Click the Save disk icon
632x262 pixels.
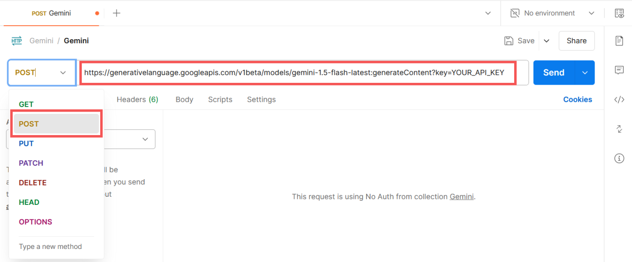(x=509, y=41)
